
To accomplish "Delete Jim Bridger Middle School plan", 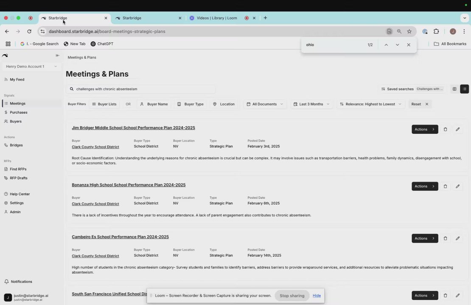I will (445, 129).
